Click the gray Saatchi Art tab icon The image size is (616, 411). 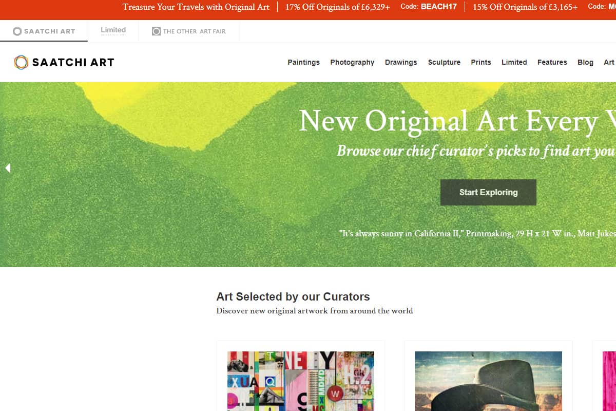tap(17, 31)
